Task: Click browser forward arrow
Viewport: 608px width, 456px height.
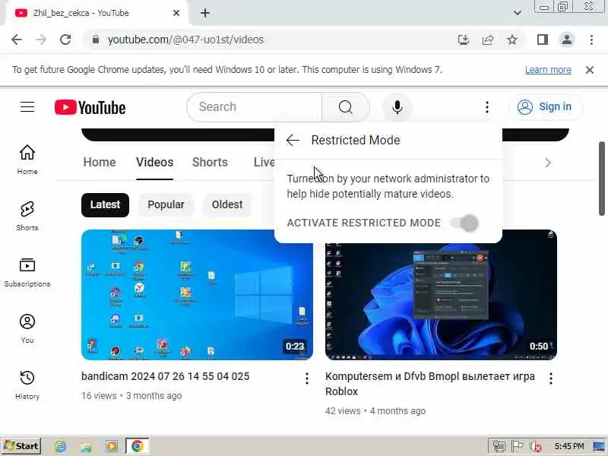Action: coord(41,40)
